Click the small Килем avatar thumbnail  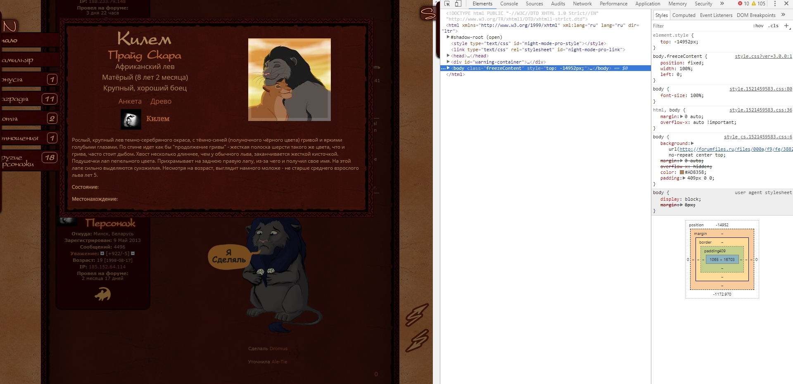click(x=131, y=119)
